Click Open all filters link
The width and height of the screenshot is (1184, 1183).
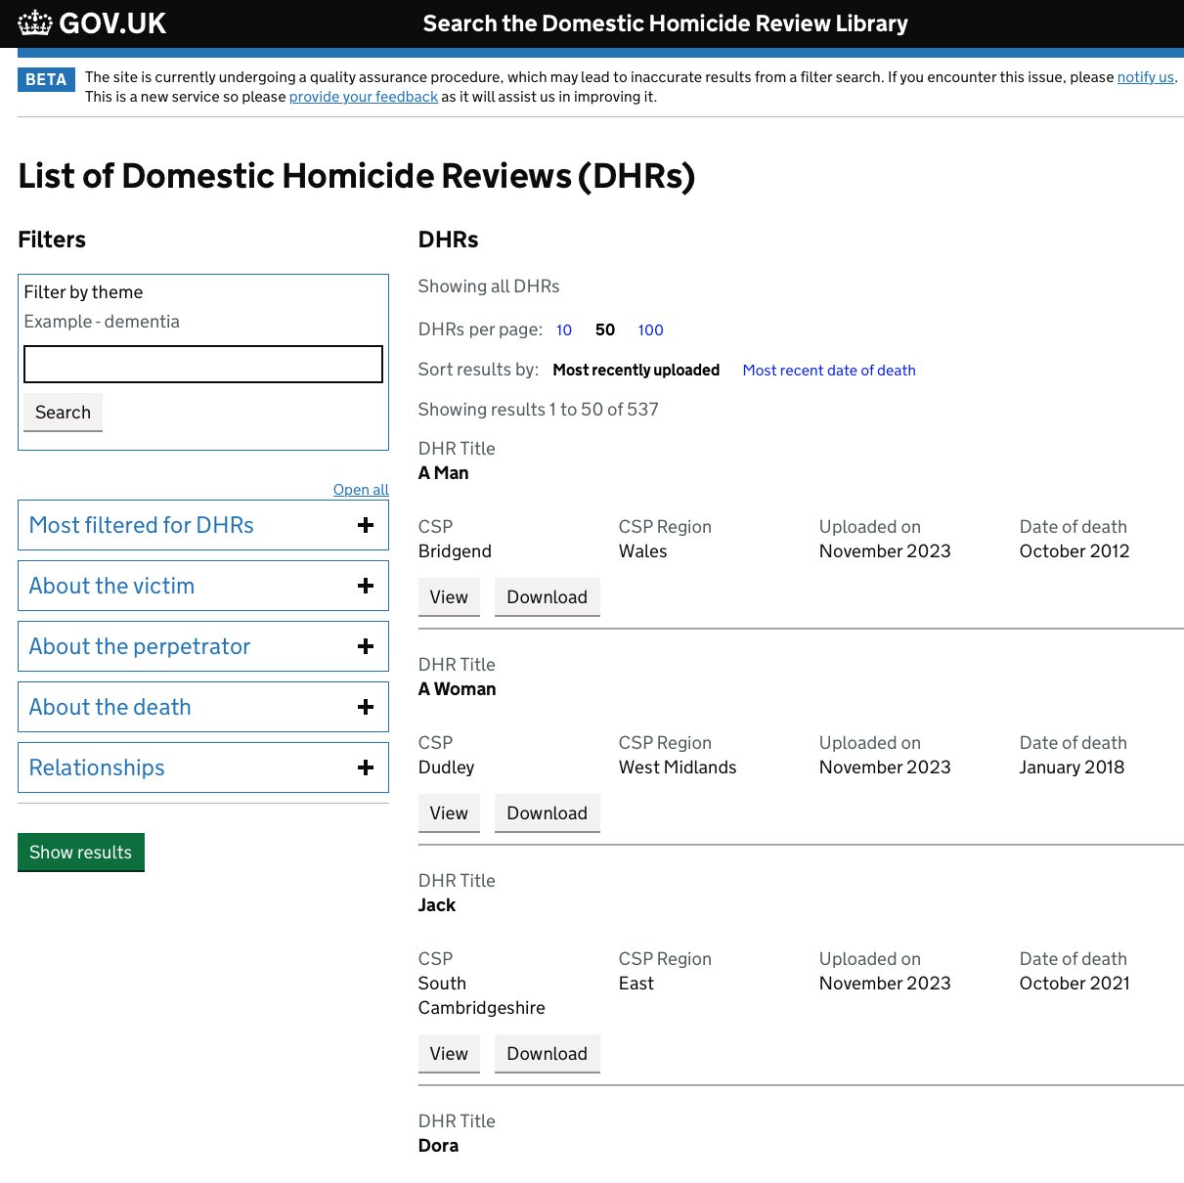point(361,490)
